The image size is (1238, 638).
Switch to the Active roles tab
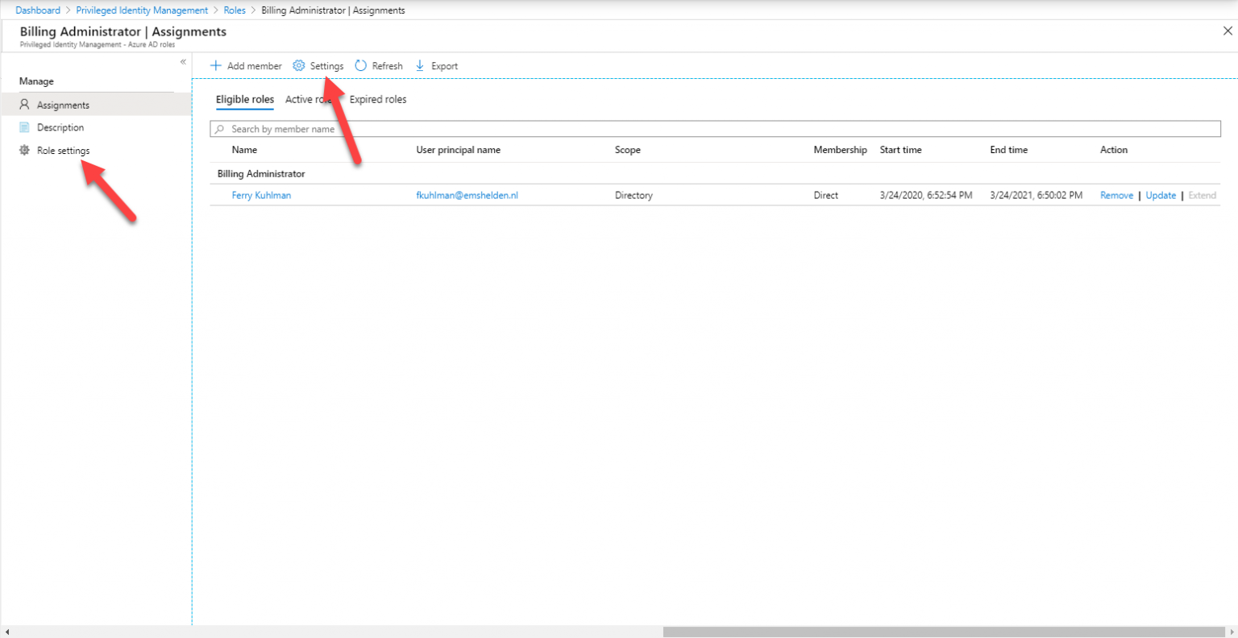click(x=307, y=99)
